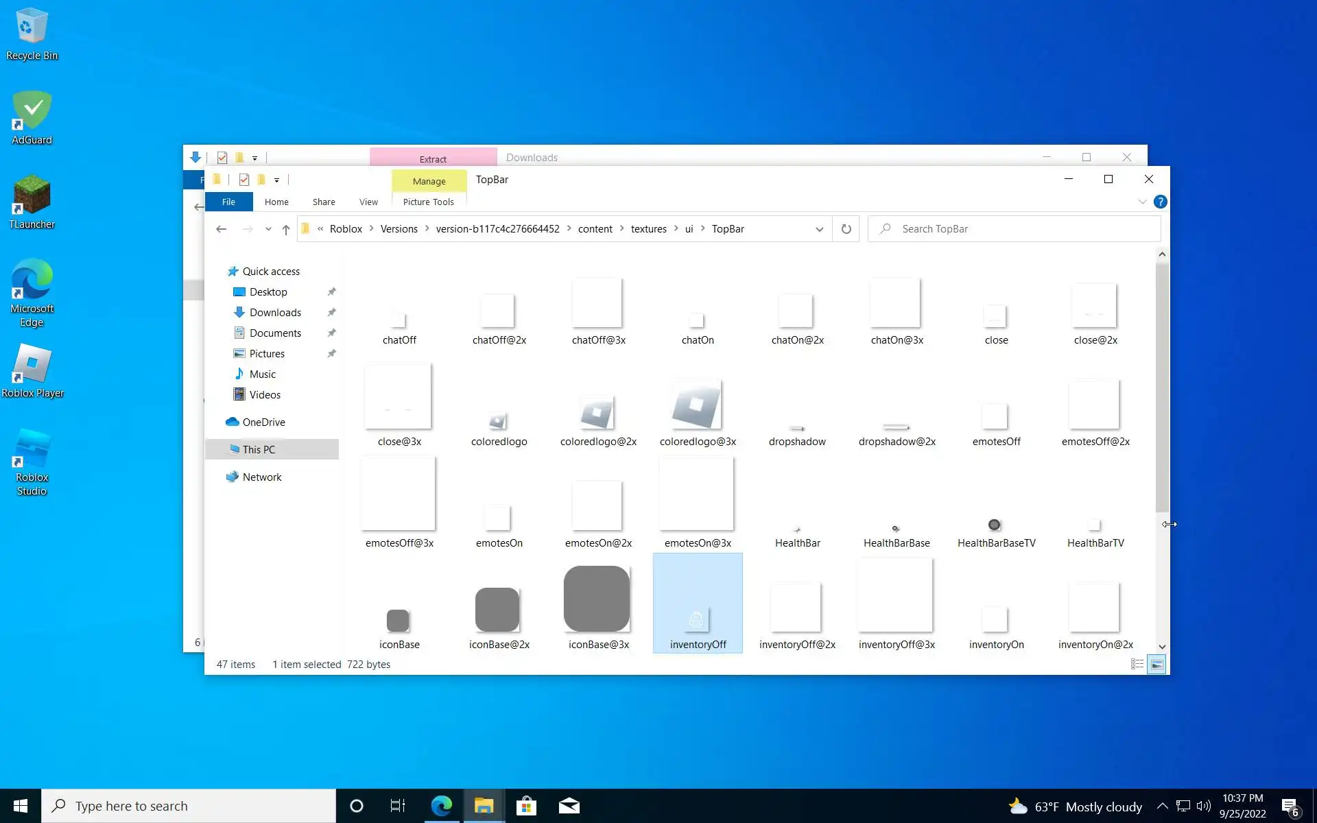Navigate to textures in the breadcrumb
This screenshot has height=823, width=1317.
coord(648,229)
